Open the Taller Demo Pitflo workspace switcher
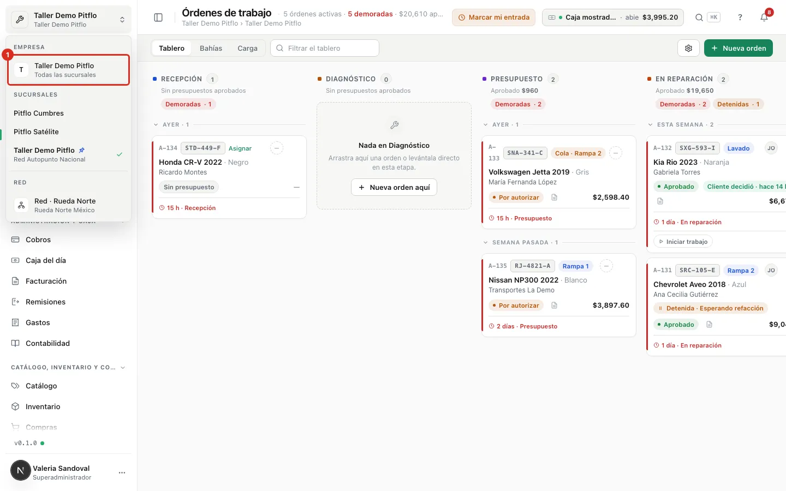Screen dimensions: 786x491 coord(68,20)
